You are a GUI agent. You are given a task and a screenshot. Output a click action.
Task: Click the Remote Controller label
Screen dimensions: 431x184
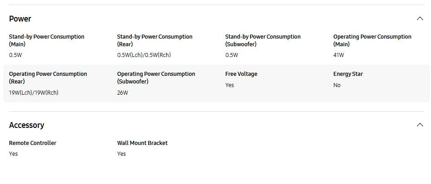33,143
